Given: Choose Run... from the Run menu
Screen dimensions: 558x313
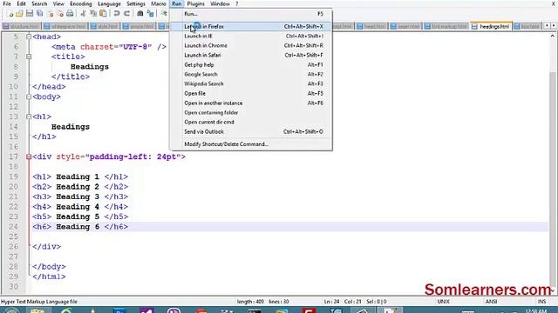Looking at the screenshot, I should pos(251,14).
